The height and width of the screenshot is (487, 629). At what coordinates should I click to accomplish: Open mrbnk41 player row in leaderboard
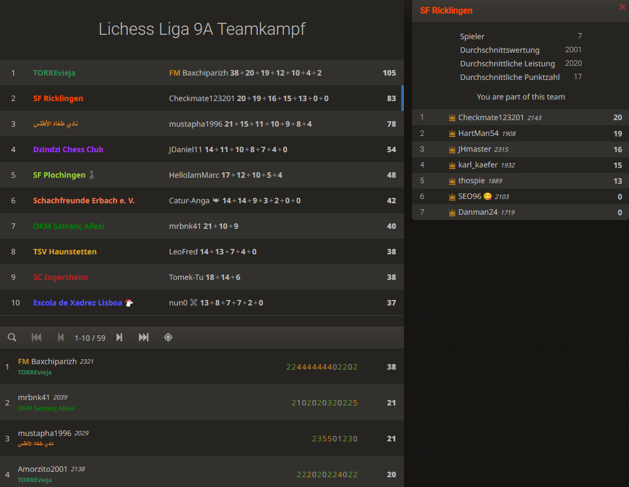tap(202, 402)
